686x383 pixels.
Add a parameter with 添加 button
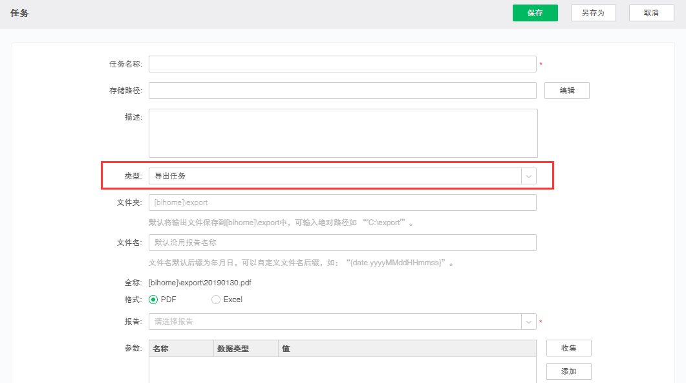coord(568,371)
